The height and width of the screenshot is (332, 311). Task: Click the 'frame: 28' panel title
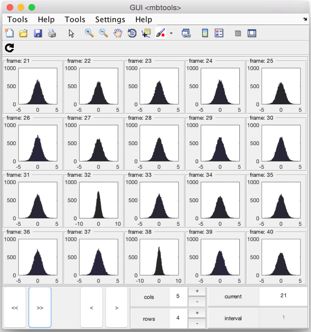140,118
